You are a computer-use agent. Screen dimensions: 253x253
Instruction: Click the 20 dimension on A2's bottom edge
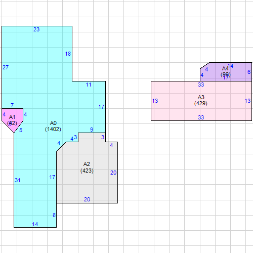tap(87, 199)
